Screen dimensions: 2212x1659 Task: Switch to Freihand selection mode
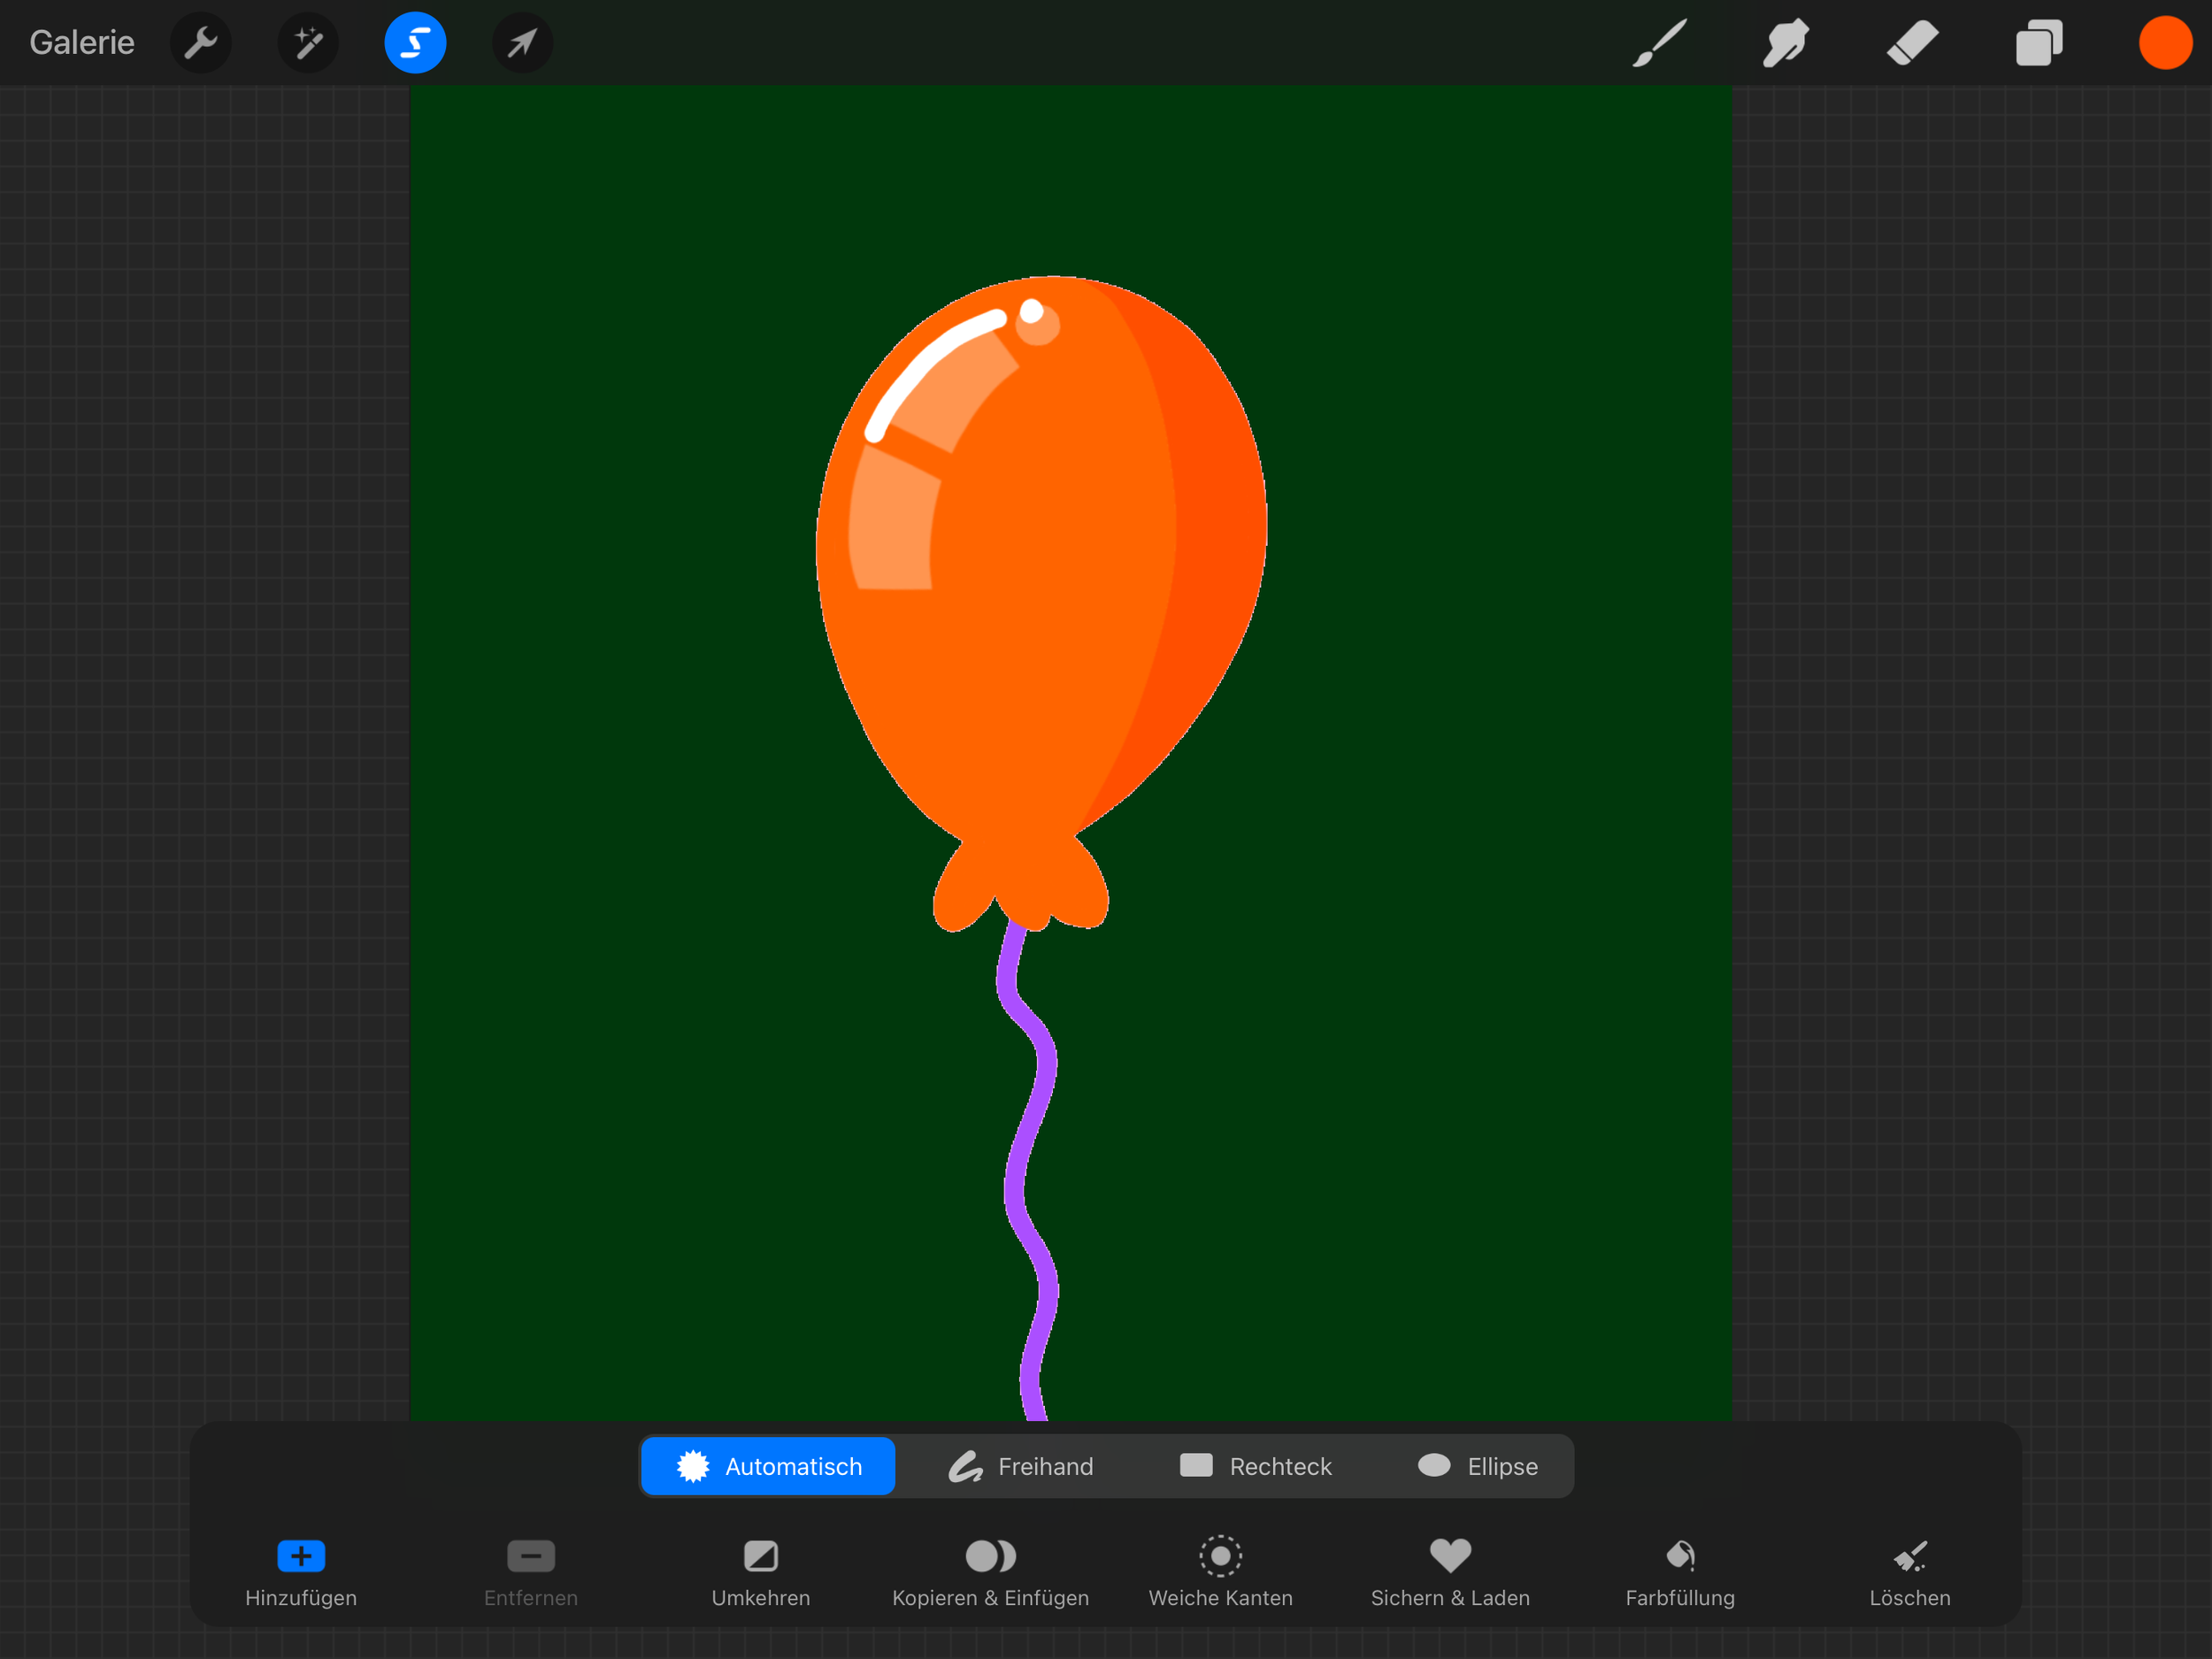pos(1021,1466)
